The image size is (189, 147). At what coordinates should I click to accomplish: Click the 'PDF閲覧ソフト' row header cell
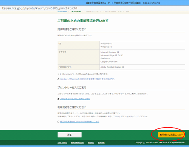pyautogui.click(x=79, y=67)
